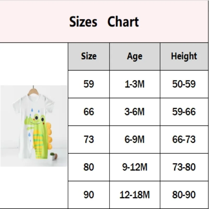The height and width of the screenshot is (209, 209).
Task: Select the 3-6M age cell
Action: [x=135, y=112]
